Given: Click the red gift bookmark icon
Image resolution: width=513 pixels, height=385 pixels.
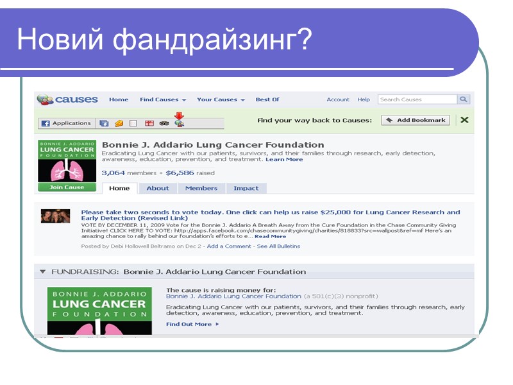Looking at the screenshot, I should coord(149,123).
